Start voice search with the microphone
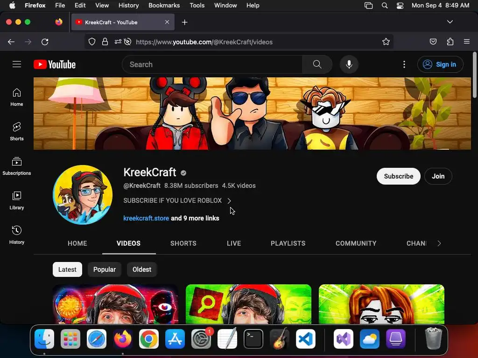This screenshot has width=478, height=358. 349,64
